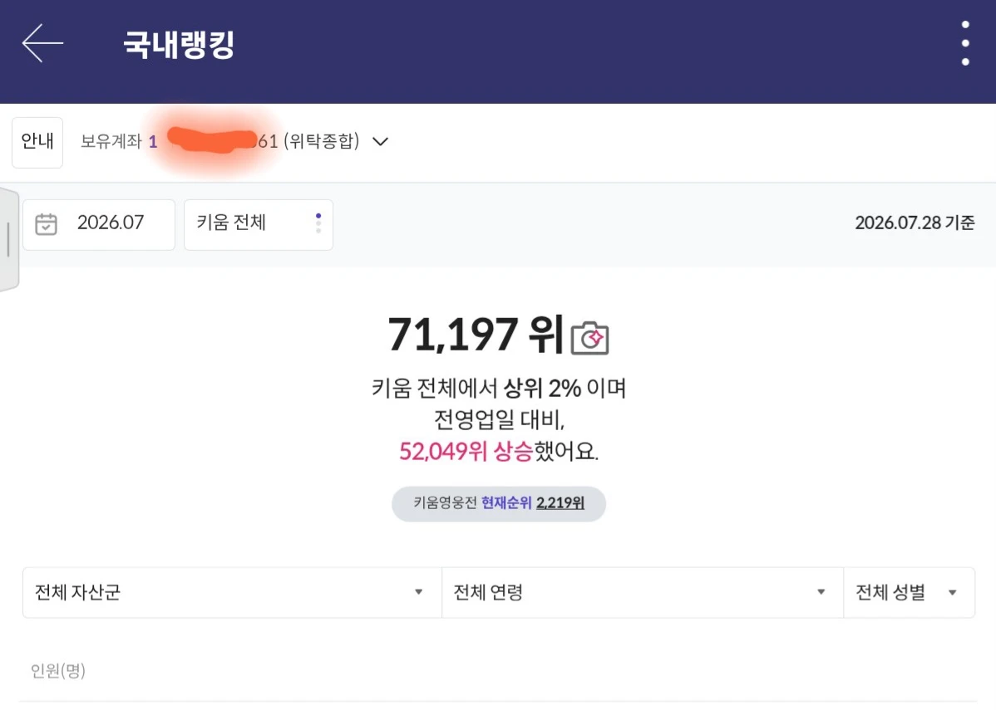
Task: Select the 2026.07 month field
Action: coord(99,224)
